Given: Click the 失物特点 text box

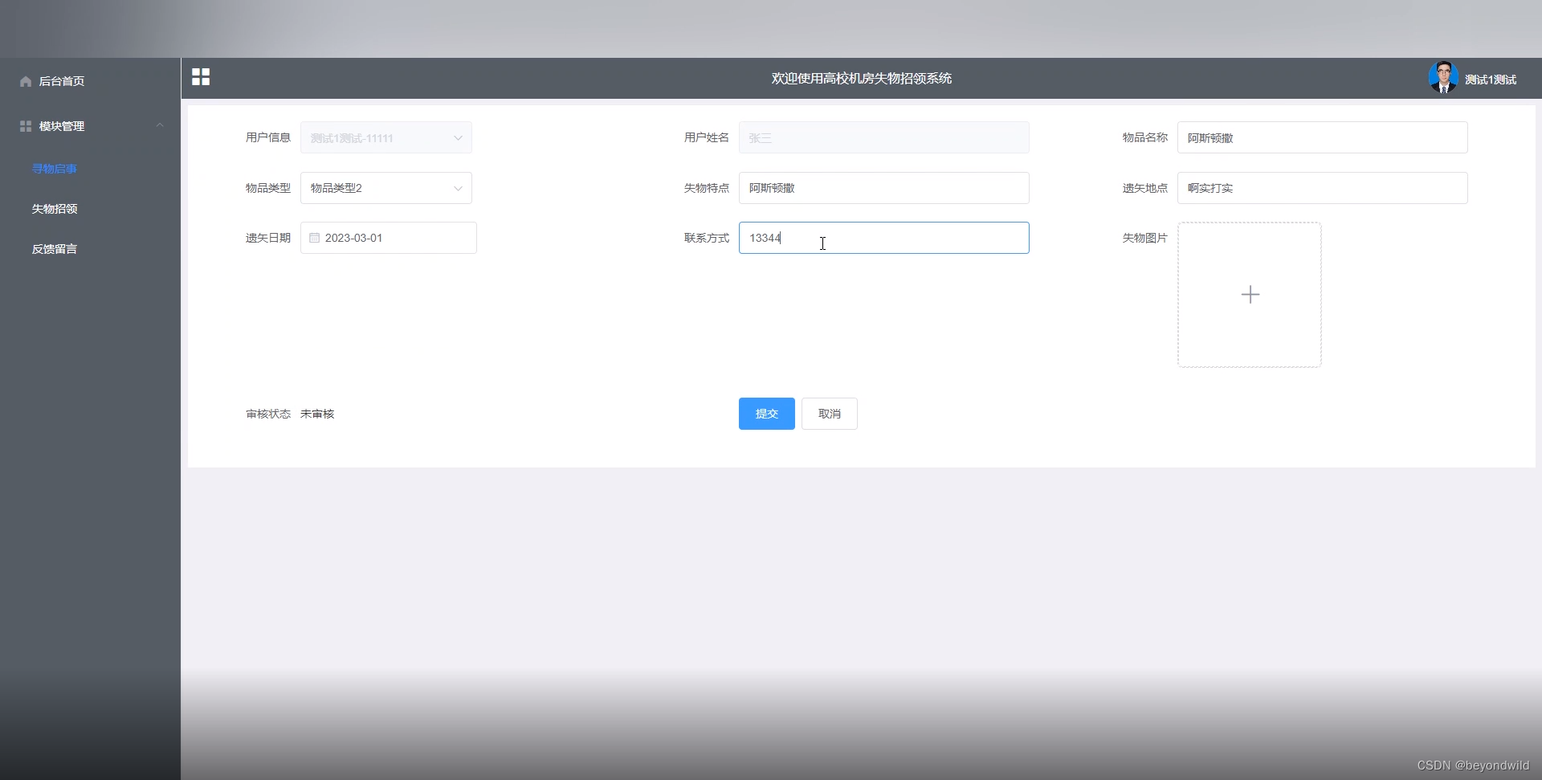Looking at the screenshot, I should pos(883,188).
